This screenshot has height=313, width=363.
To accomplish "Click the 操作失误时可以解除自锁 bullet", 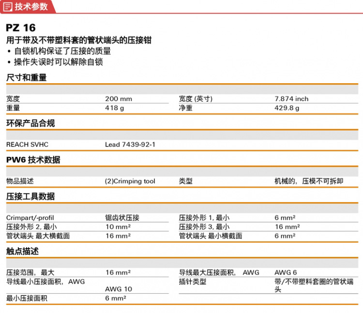I will [x=59, y=62].
